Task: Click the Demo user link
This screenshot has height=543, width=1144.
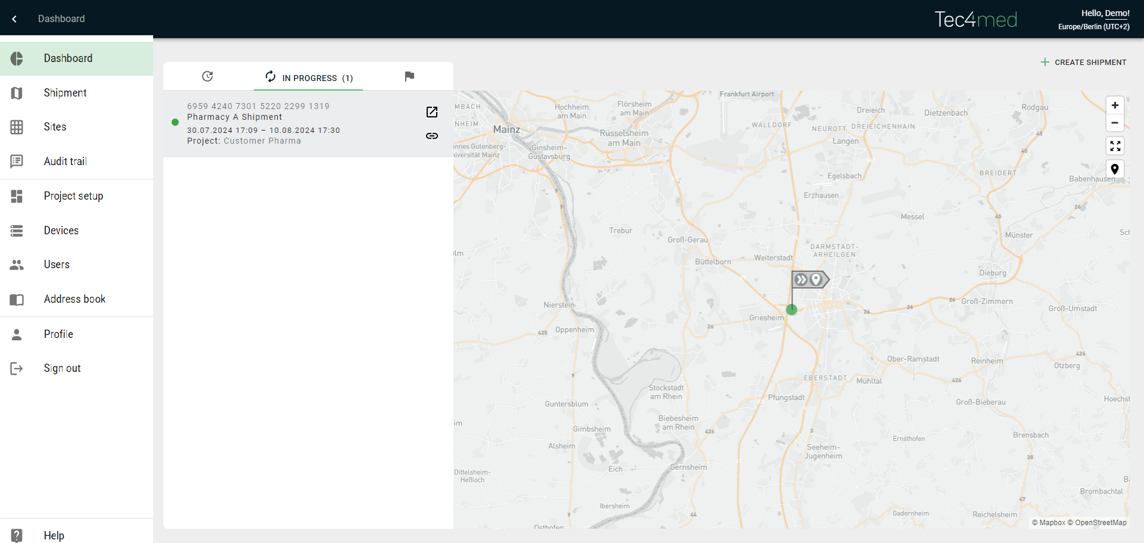Action: (1117, 13)
